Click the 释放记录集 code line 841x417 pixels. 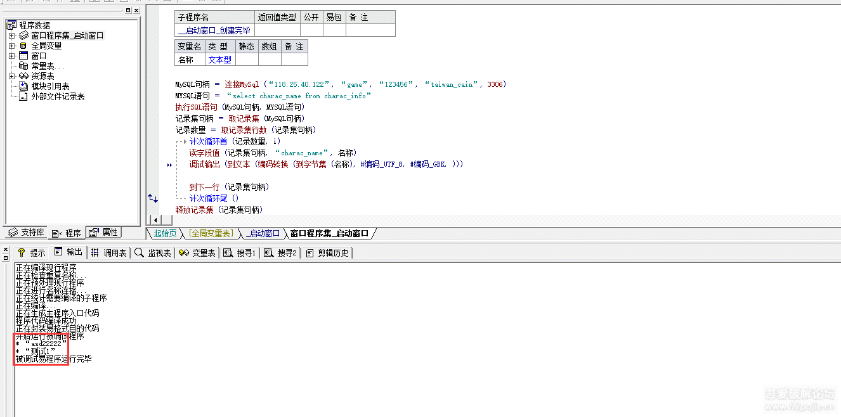click(219, 210)
